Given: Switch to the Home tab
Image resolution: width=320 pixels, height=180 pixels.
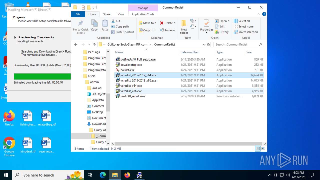Looking at the screenshot, I should tap(92, 14).
